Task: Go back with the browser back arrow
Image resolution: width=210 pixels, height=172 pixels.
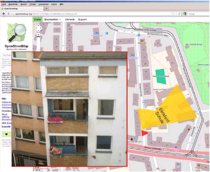Action: click(4, 14)
